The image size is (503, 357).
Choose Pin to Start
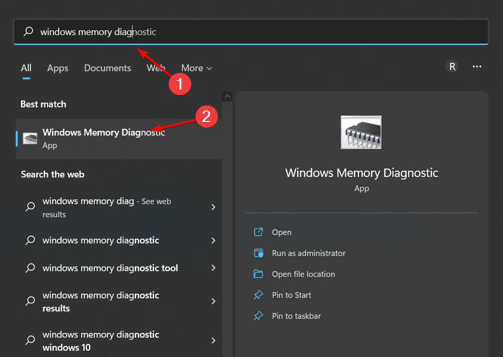pyautogui.click(x=292, y=295)
